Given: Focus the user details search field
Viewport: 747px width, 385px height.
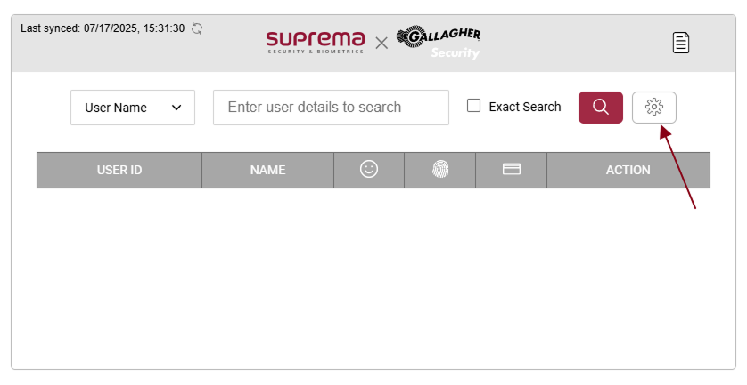Looking at the screenshot, I should coord(331,108).
